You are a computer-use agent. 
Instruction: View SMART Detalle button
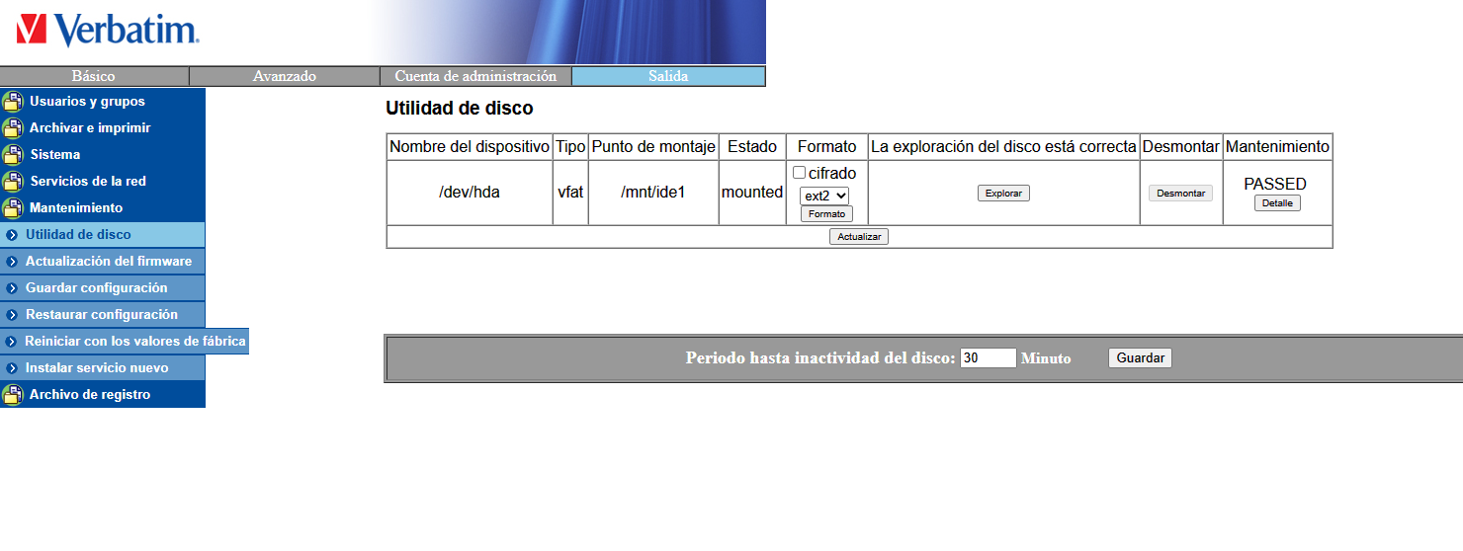coord(1277,202)
